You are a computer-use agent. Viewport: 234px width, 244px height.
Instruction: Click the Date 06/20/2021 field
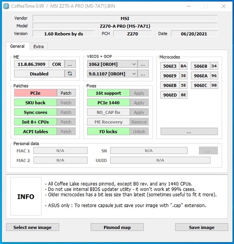click(194, 34)
